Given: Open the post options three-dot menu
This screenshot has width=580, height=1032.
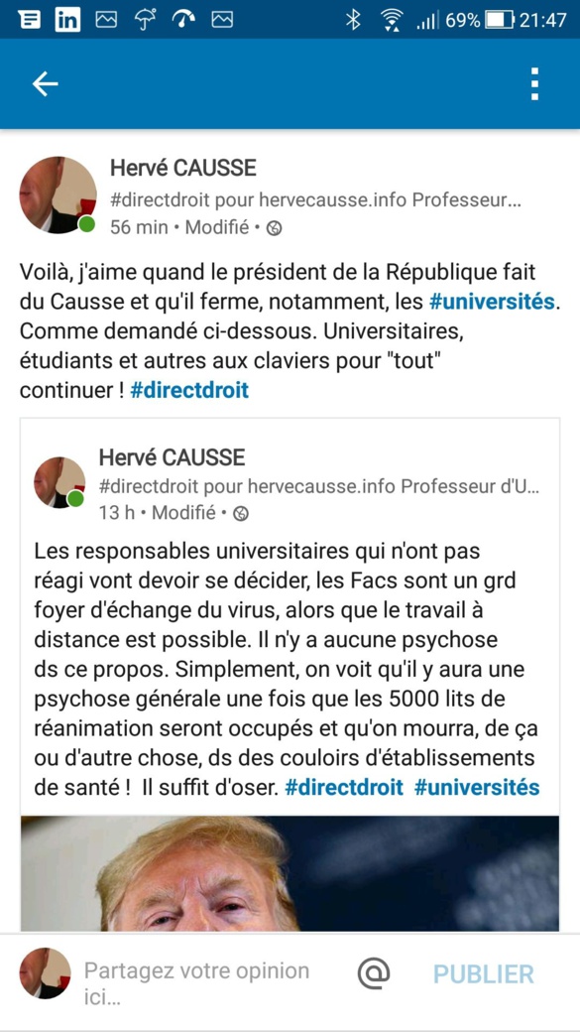Looking at the screenshot, I should (x=536, y=83).
